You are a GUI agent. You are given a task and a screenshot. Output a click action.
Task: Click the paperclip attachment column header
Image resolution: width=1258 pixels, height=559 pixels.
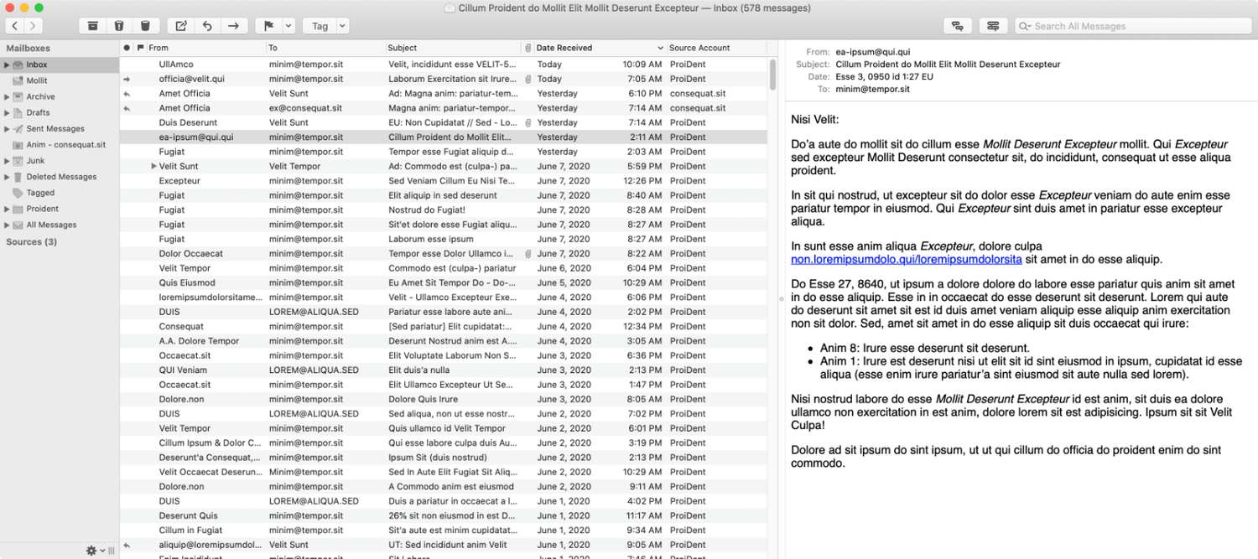pyautogui.click(x=528, y=48)
